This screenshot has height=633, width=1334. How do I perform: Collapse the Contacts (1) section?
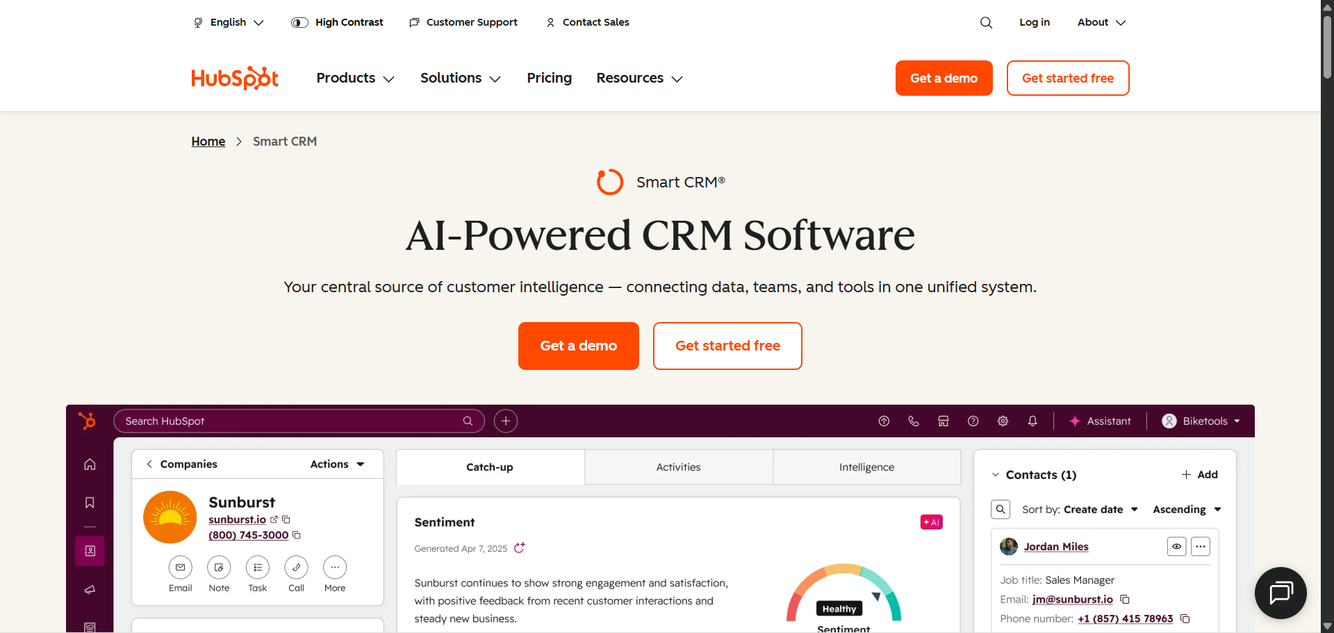tap(996, 475)
